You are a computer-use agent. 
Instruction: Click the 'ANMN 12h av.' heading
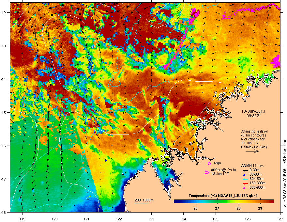252,166
